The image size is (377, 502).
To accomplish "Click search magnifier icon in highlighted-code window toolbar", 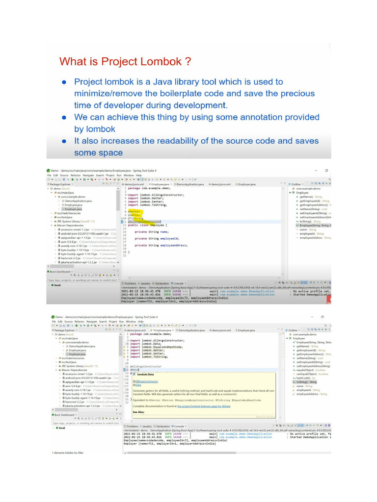I will pos(329,179).
